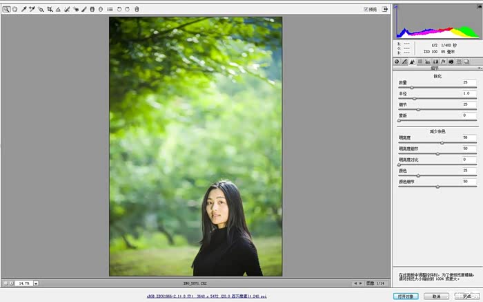Click the 蒙版 value field showing 0

pyautogui.click(x=469, y=115)
